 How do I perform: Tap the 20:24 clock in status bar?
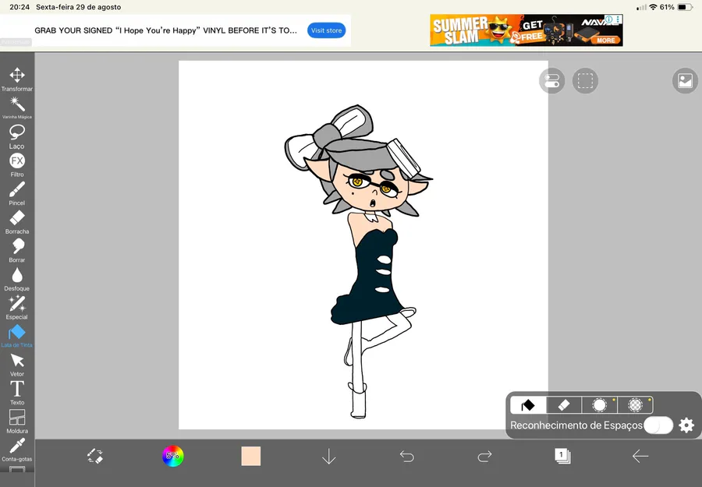click(x=19, y=7)
